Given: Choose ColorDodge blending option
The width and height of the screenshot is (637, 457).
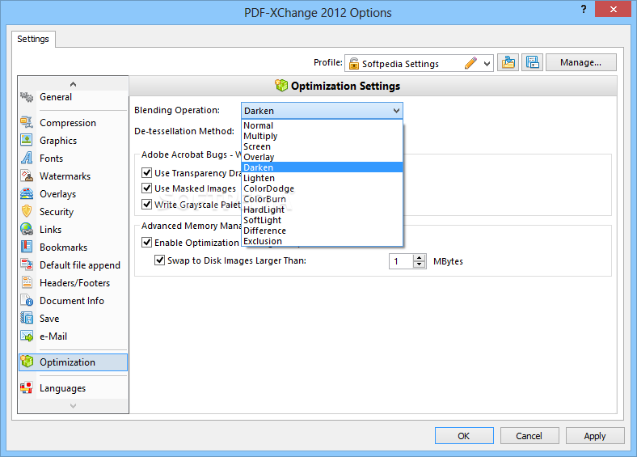Looking at the screenshot, I should coord(323,188).
